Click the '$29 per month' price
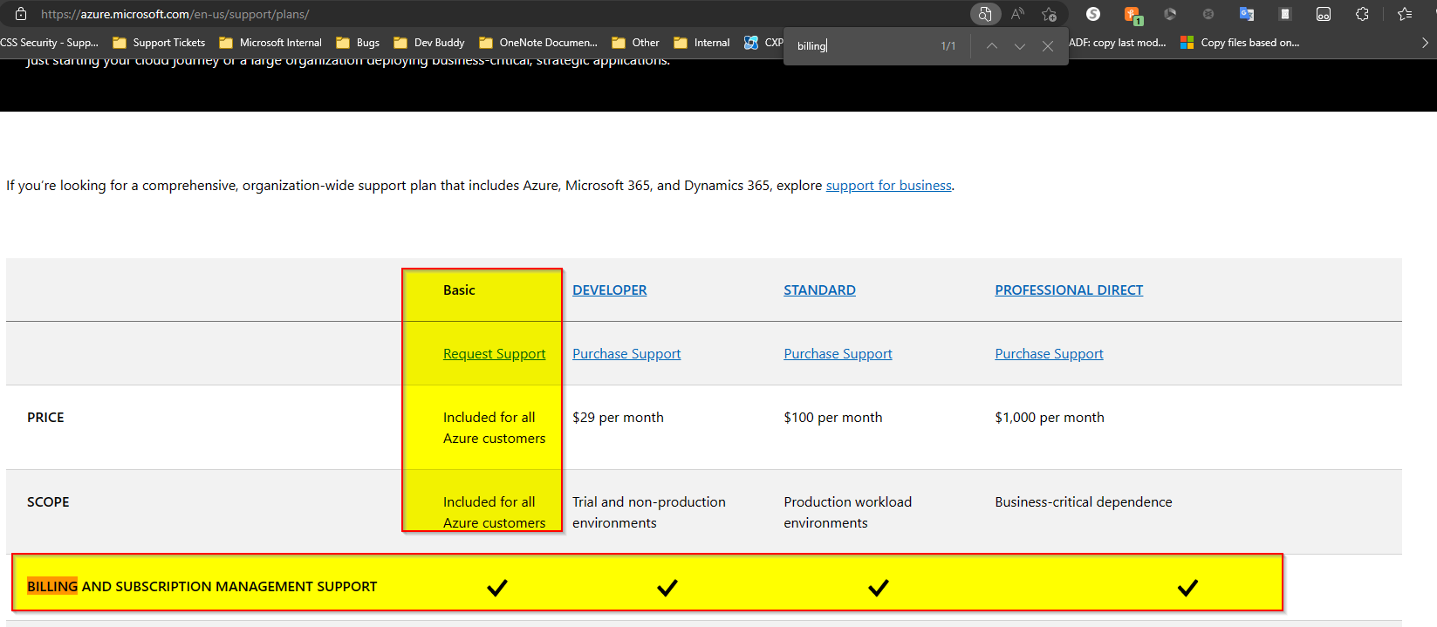This screenshot has height=627, width=1437. pos(618,417)
